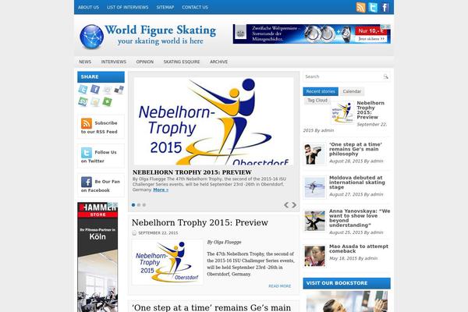Select the third slider dot

144,205
